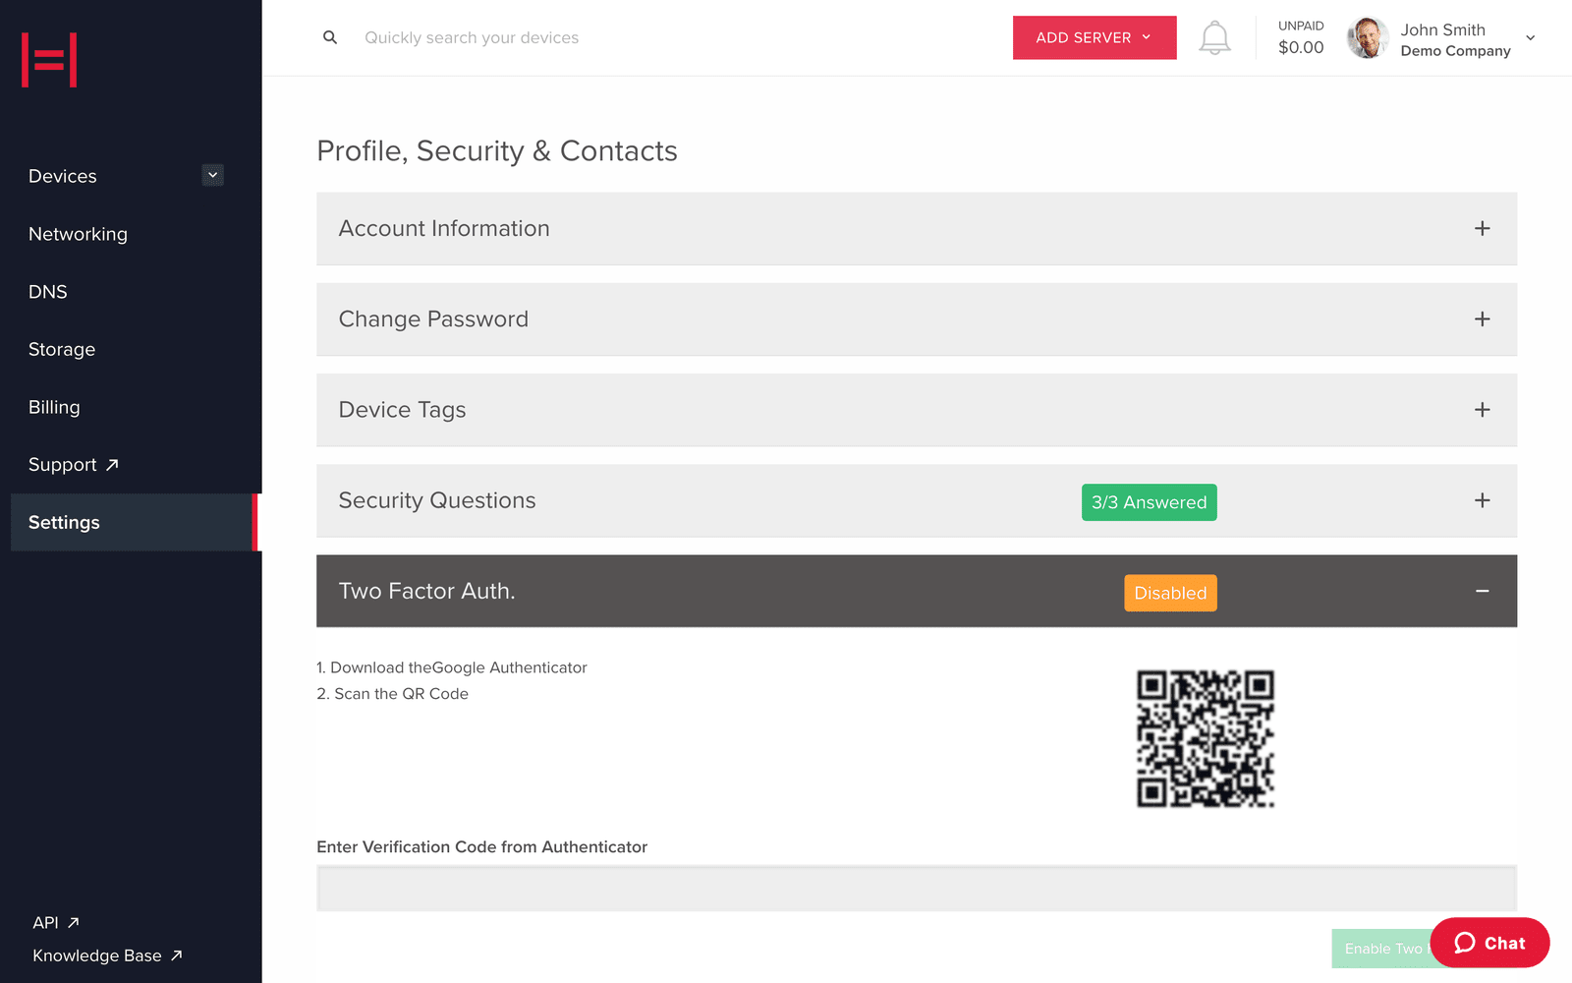The width and height of the screenshot is (1572, 983).
Task: Focus the verification code input field
Action: pos(916,889)
